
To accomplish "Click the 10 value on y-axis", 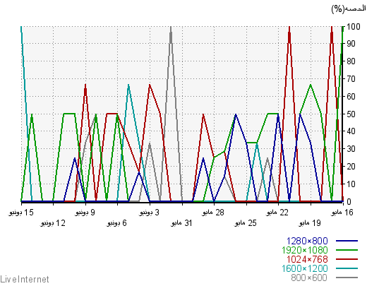I will pos(351,184).
